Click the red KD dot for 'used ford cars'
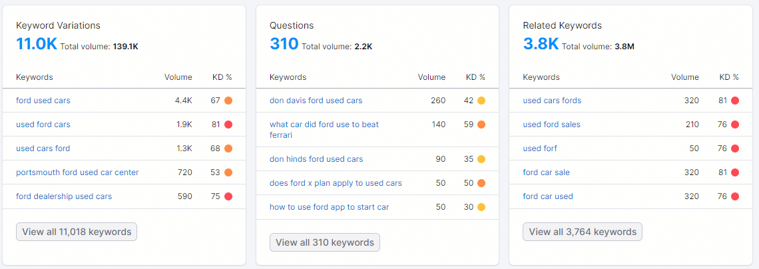 coord(228,125)
